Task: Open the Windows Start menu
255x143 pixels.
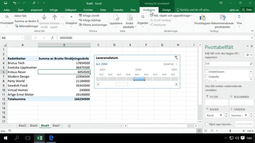Action: tap(5, 138)
